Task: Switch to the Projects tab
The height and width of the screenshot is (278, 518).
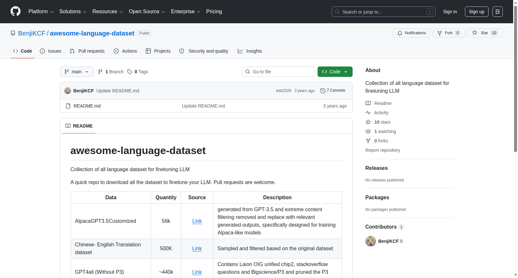Action: pyautogui.click(x=158, y=51)
